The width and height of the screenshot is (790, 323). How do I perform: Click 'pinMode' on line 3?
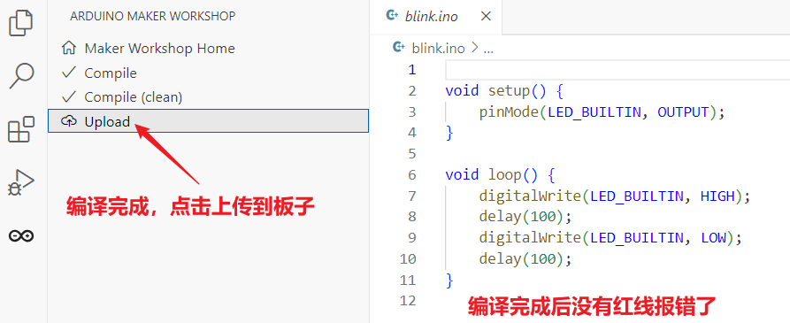(x=509, y=112)
